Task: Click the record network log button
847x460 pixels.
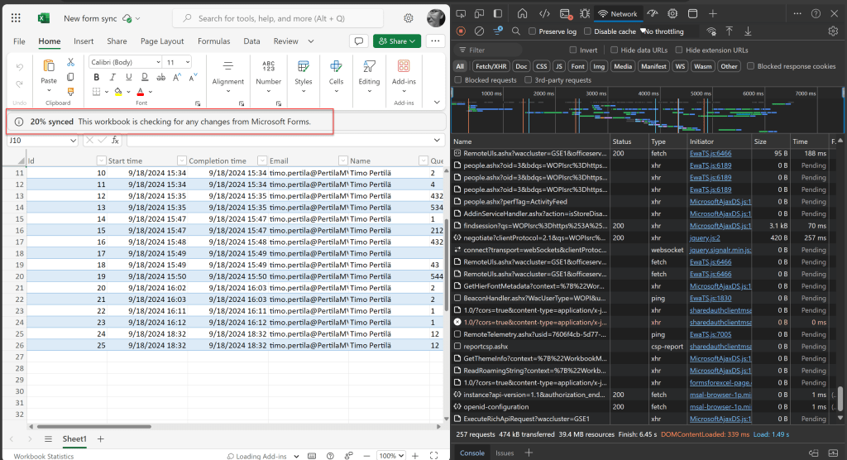Action: click(x=461, y=31)
